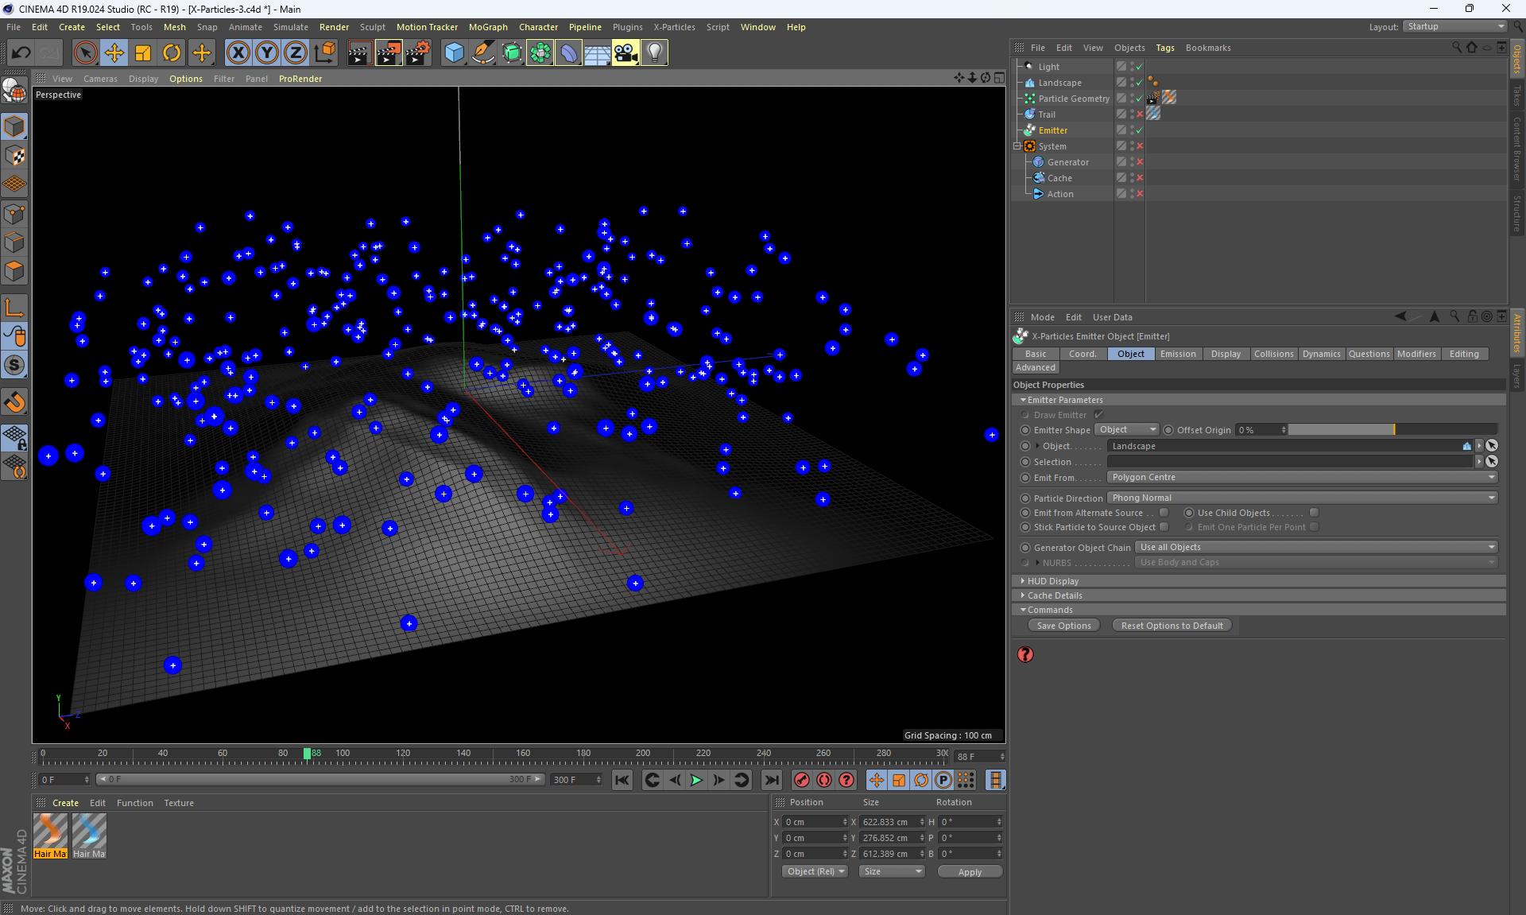Enable Stick Particle to Source Object

pyautogui.click(x=1164, y=527)
